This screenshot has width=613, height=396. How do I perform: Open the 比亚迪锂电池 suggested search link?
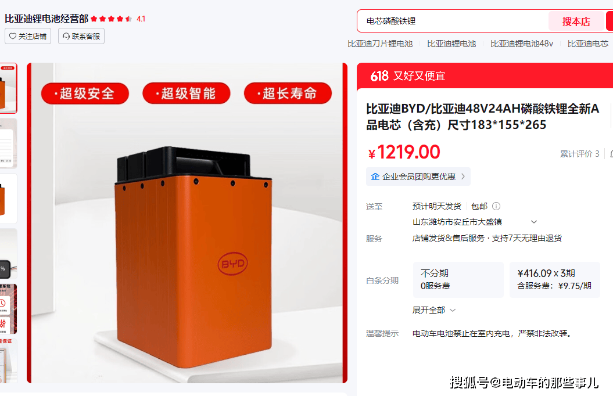(x=451, y=44)
